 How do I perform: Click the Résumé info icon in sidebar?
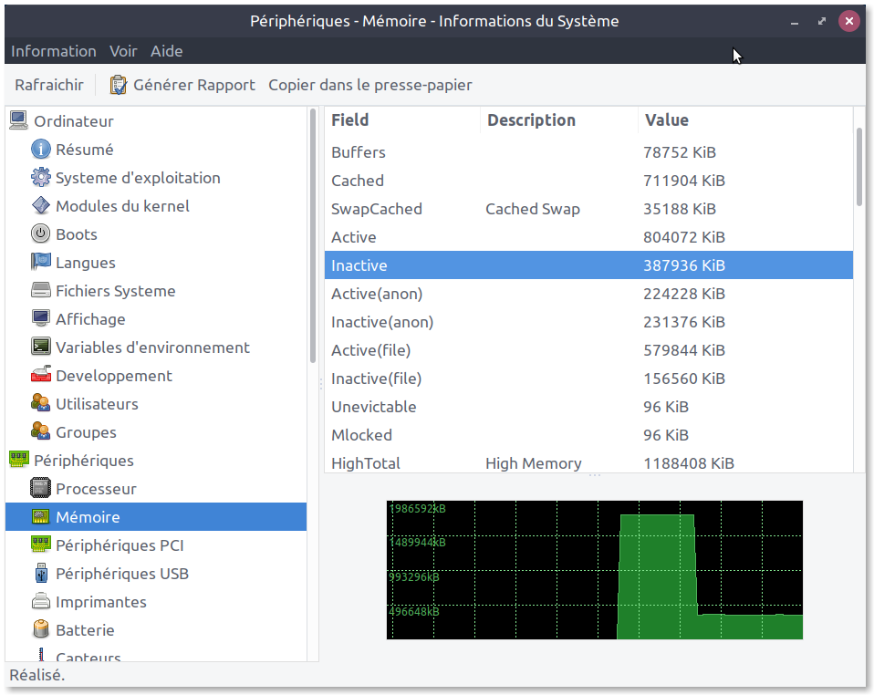point(40,150)
